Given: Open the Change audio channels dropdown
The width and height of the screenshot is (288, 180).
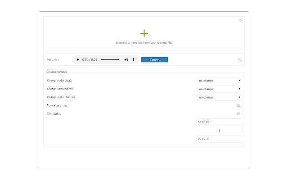Looking at the screenshot, I should [219, 97].
